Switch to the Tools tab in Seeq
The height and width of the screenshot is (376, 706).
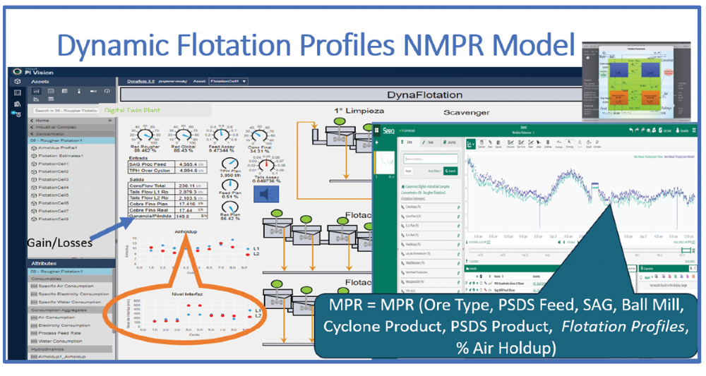coord(430,142)
